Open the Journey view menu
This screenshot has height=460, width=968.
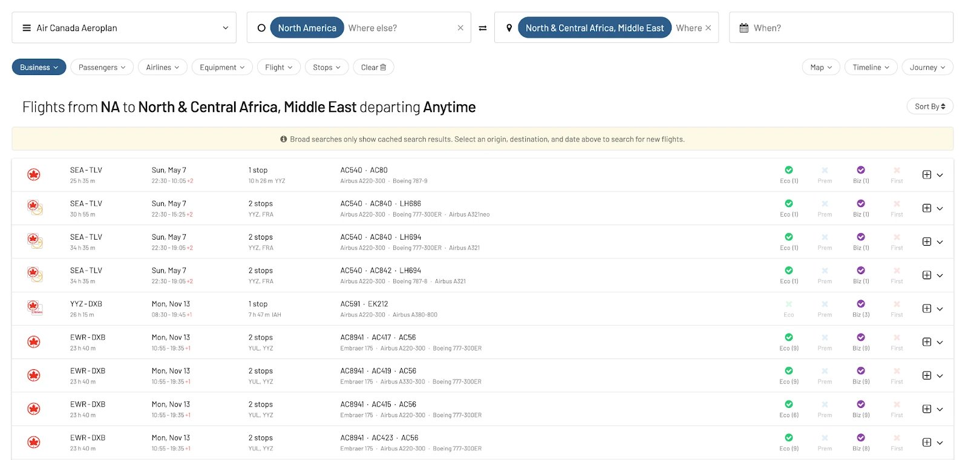[x=927, y=67]
